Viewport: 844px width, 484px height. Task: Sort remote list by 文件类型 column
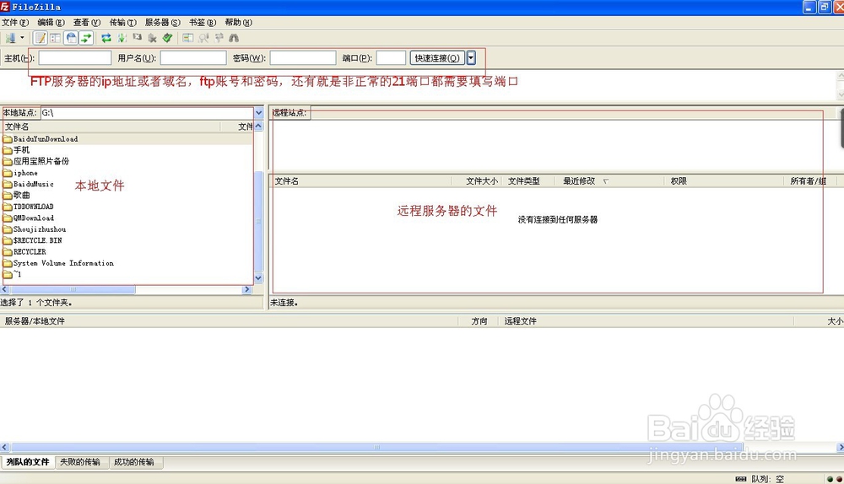coord(528,181)
